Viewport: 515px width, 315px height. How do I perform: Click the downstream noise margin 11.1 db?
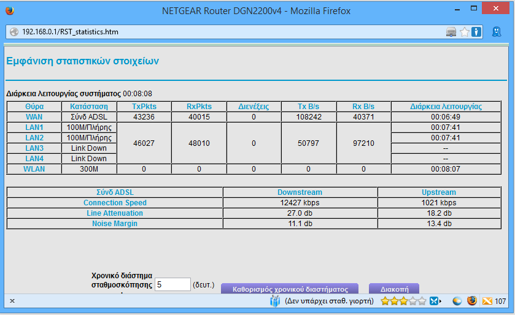tap(300, 224)
